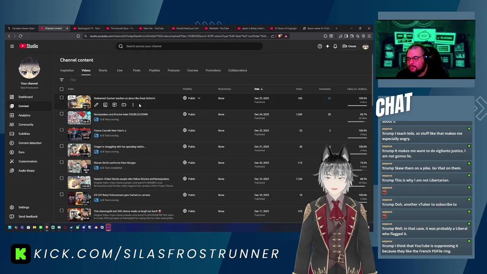Screen dimensions: 487x274
Task: Select the Redeemed Zoomer video checkbox
Action: [62, 98]
